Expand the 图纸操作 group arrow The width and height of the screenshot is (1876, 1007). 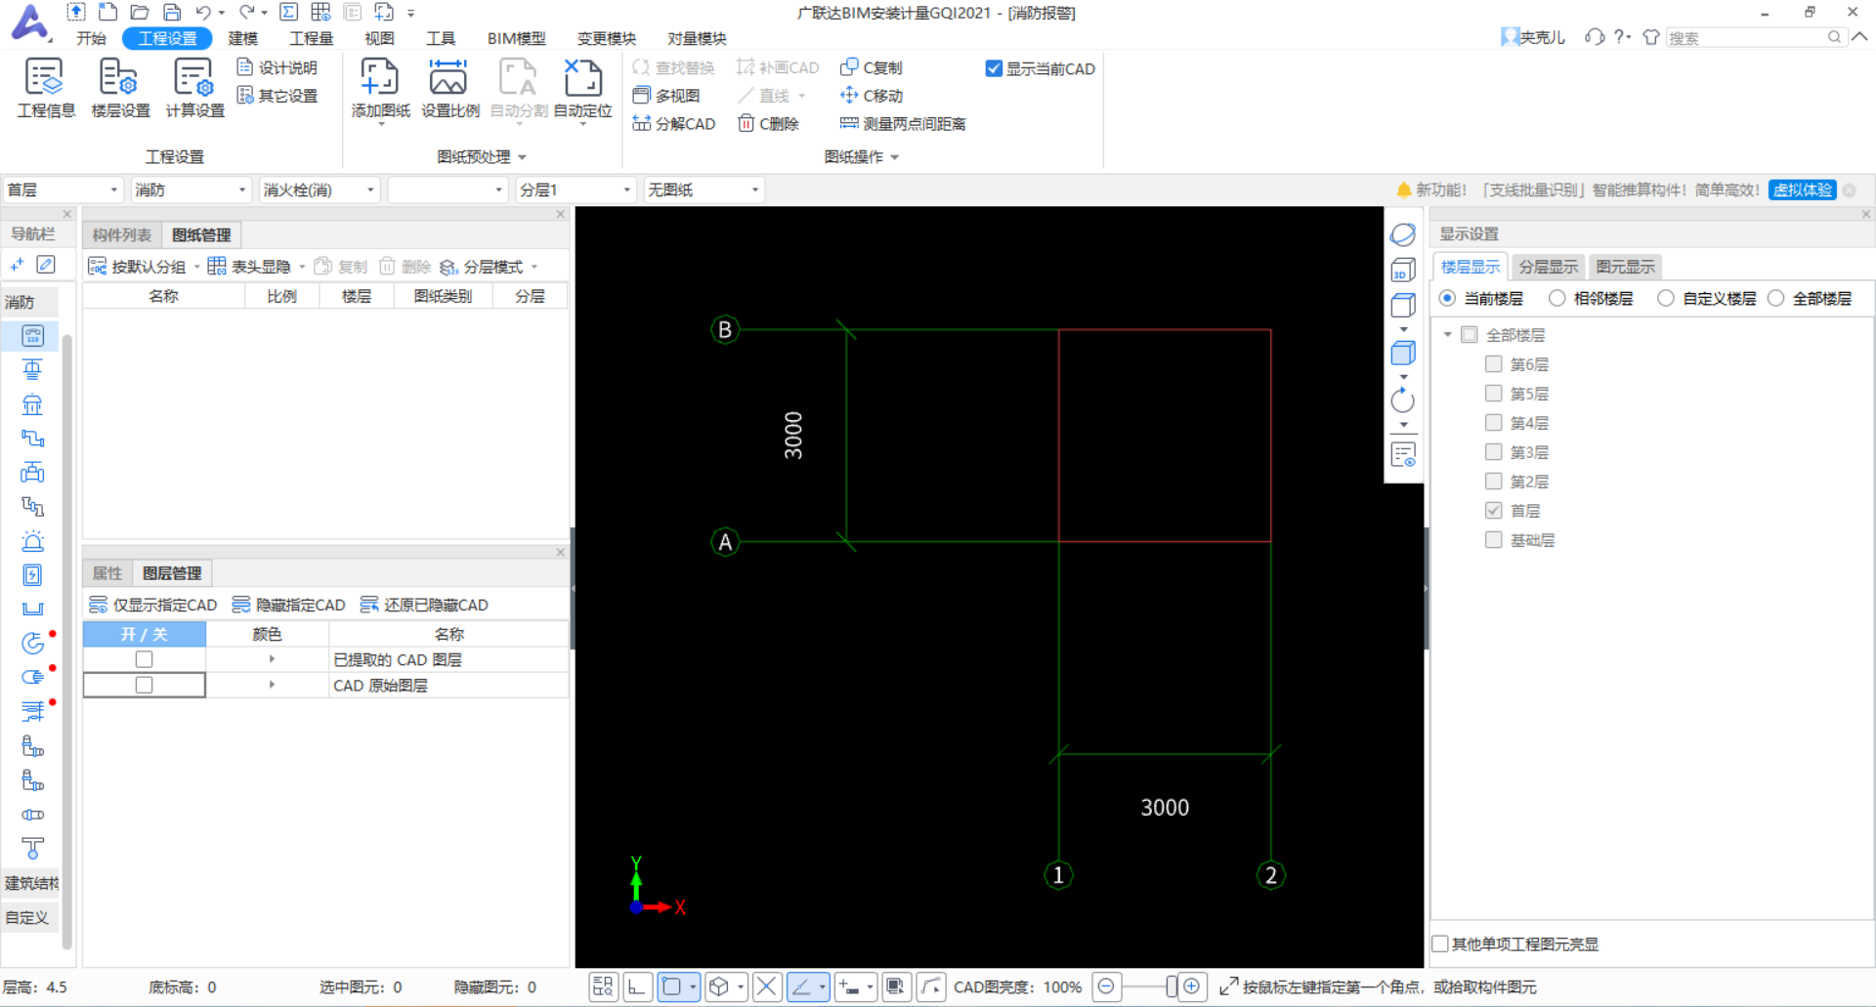pyautogui.click(x=895, y=157)
